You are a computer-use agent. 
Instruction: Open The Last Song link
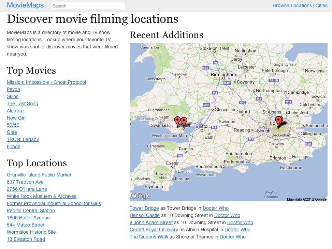pos(23,104)
